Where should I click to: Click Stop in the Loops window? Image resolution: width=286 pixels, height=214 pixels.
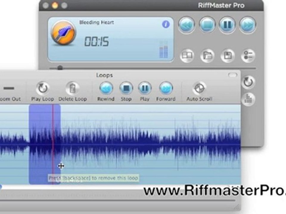(126, 91)
